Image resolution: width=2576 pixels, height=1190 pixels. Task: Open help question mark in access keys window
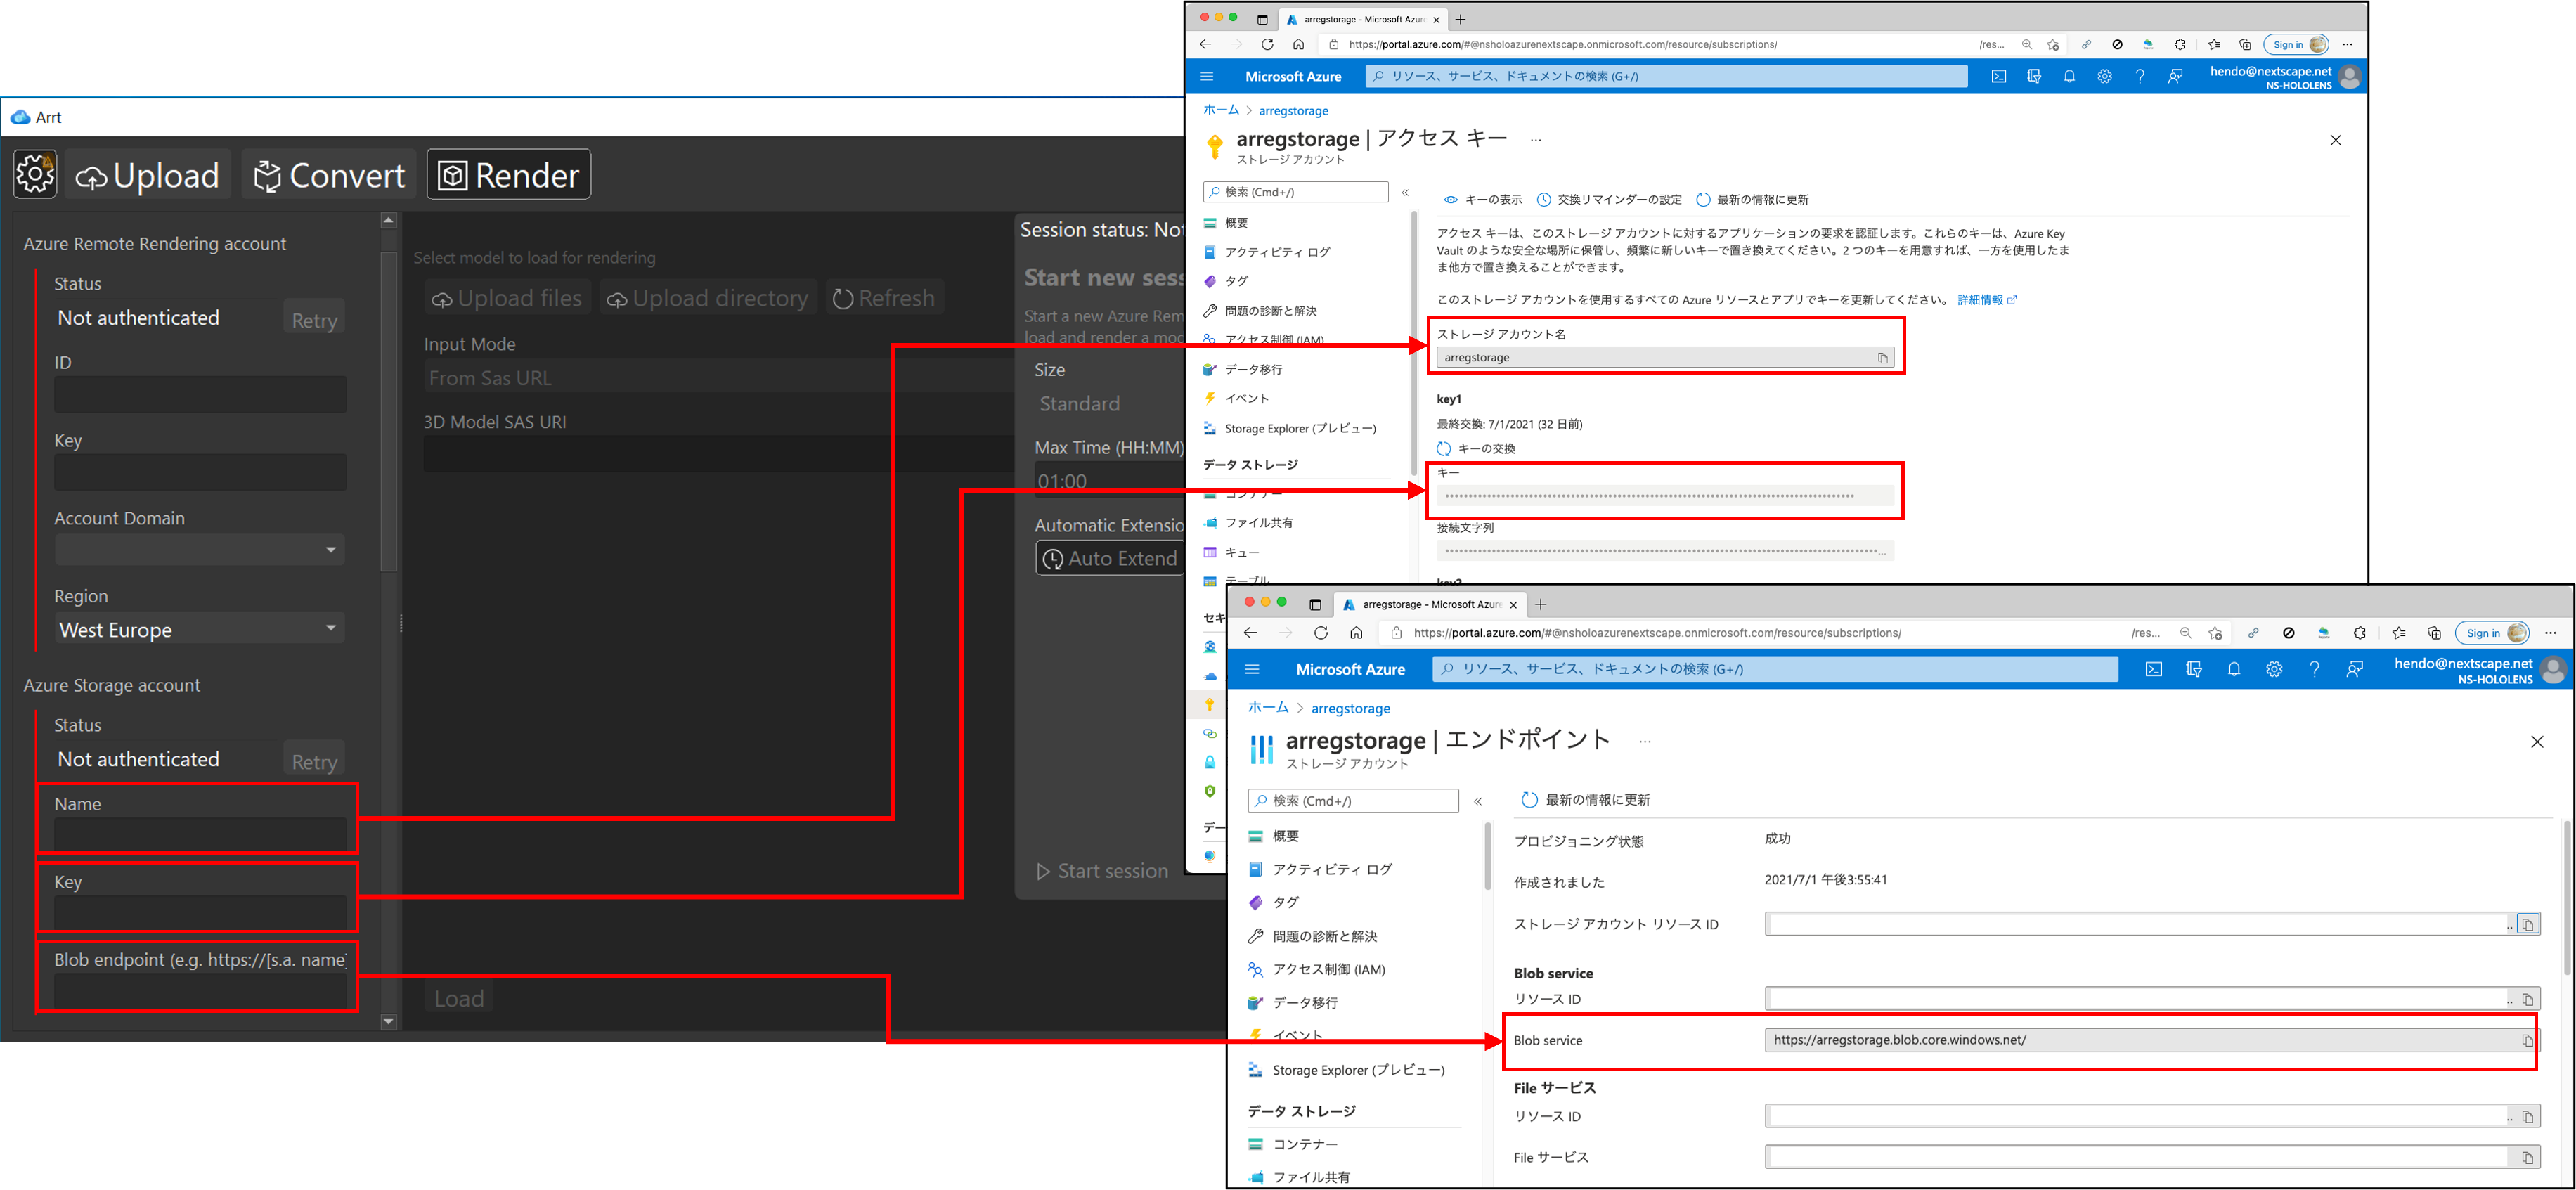pyautogui.click(x=2139, y=76)
